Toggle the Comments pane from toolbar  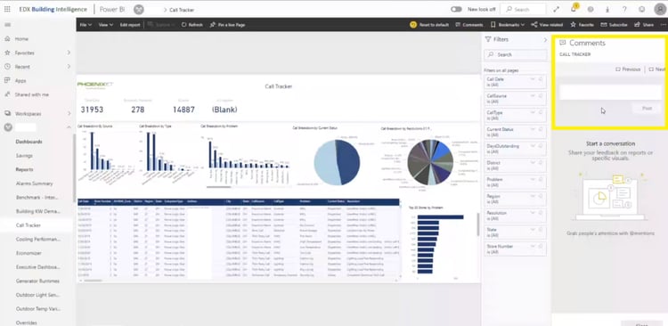[x=469, y=25]
